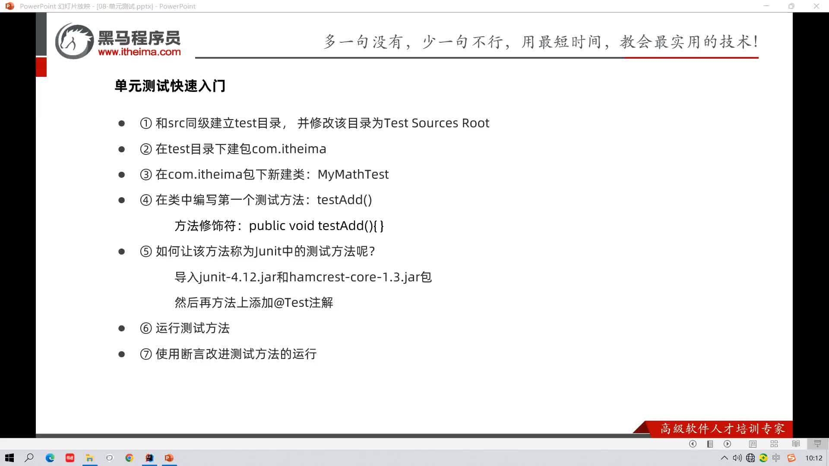Click the PowerPoint taskbar icon
The image size is (829, 466).
click(x=169, y=458)
